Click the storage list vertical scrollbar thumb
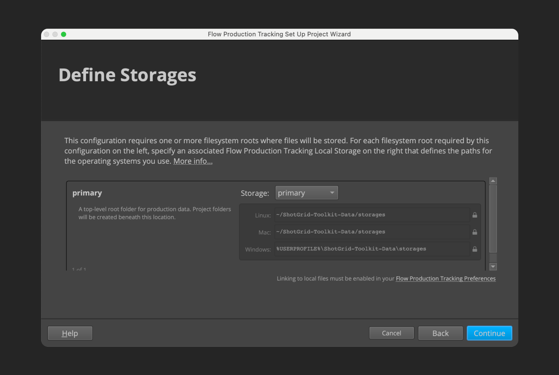 (x=493, y=219)
